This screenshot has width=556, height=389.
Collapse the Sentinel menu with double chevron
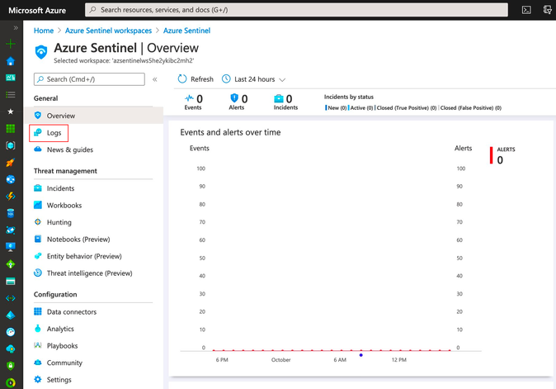tap(155, 79)
